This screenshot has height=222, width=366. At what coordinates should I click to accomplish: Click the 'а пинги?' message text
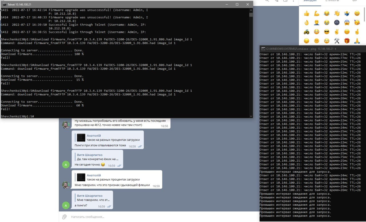pyautogui.click(x=81, y=206)
